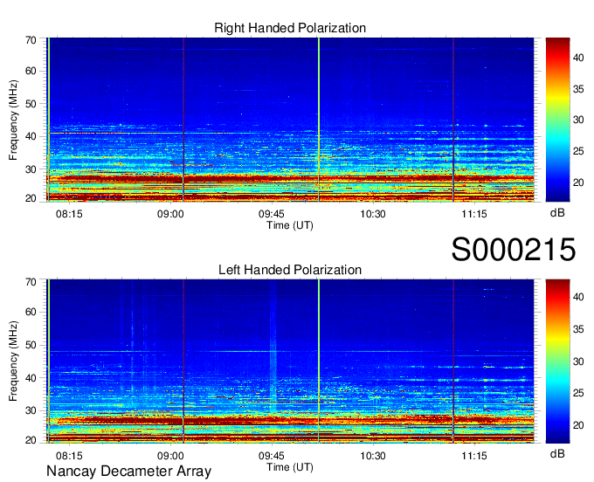Image resolution: width=594 pixels, height=482 pixels.
Task: Click the 50 MHz tick on Left Handed plot
Action: click(31, 345)
